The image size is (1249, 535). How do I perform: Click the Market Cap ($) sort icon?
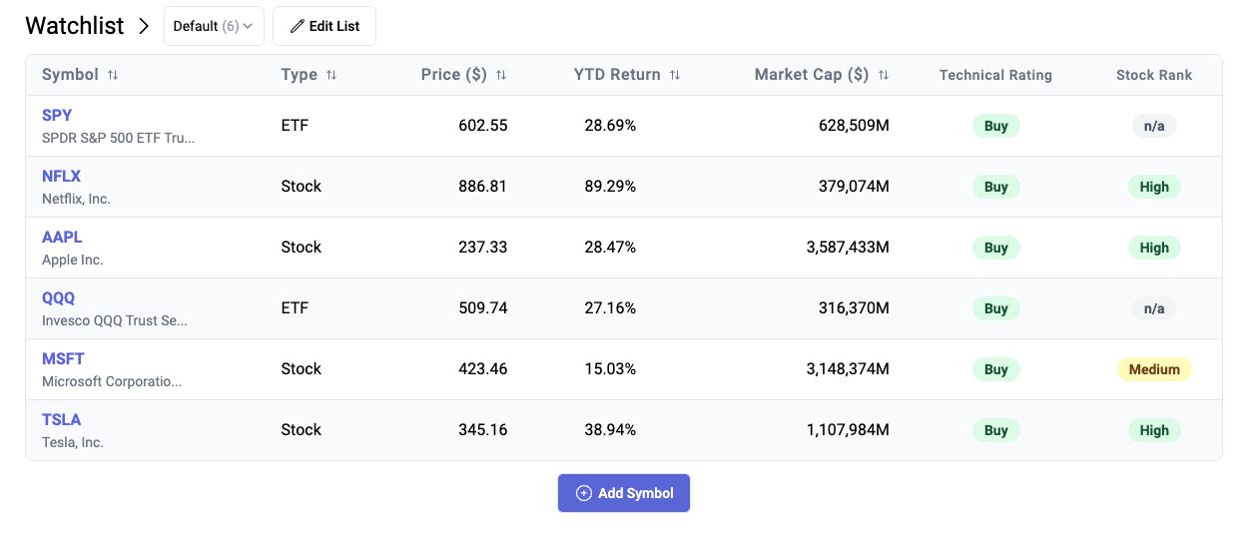click(x=883, y=75)
